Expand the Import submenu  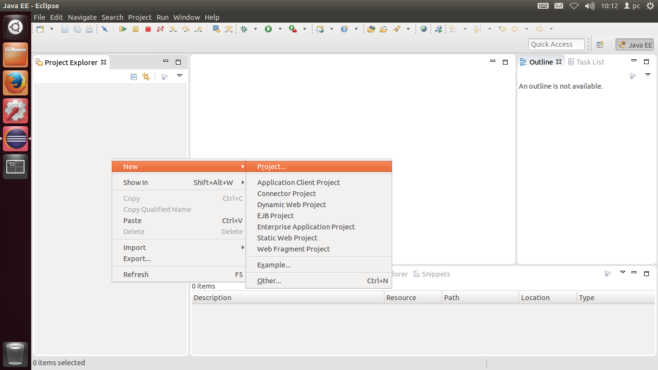(x=179, y=248)
